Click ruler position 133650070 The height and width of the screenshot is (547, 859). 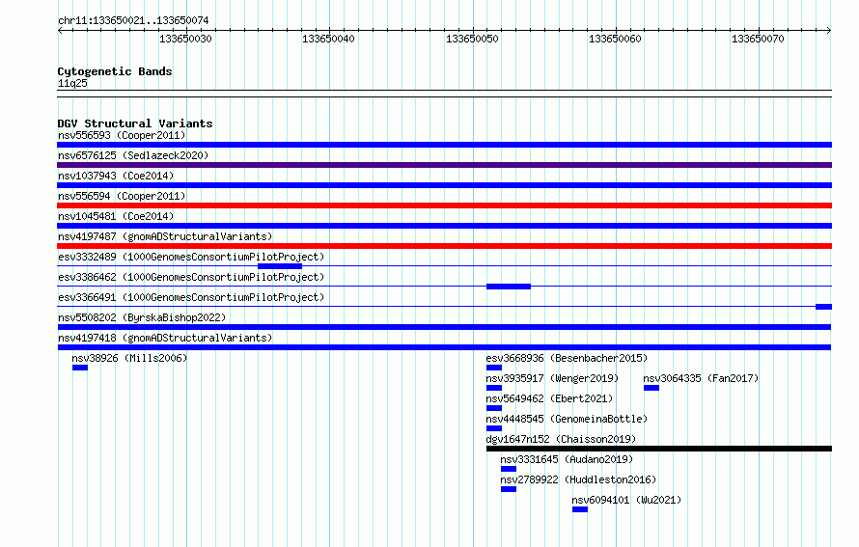point(758,39)
